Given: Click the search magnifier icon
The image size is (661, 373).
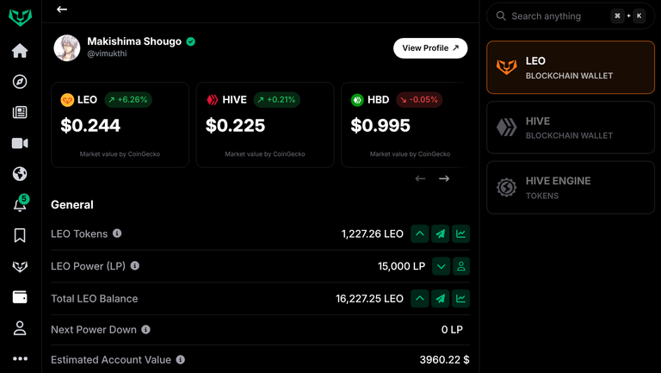Looking at the screenshot, I should [x=501, y=16].
